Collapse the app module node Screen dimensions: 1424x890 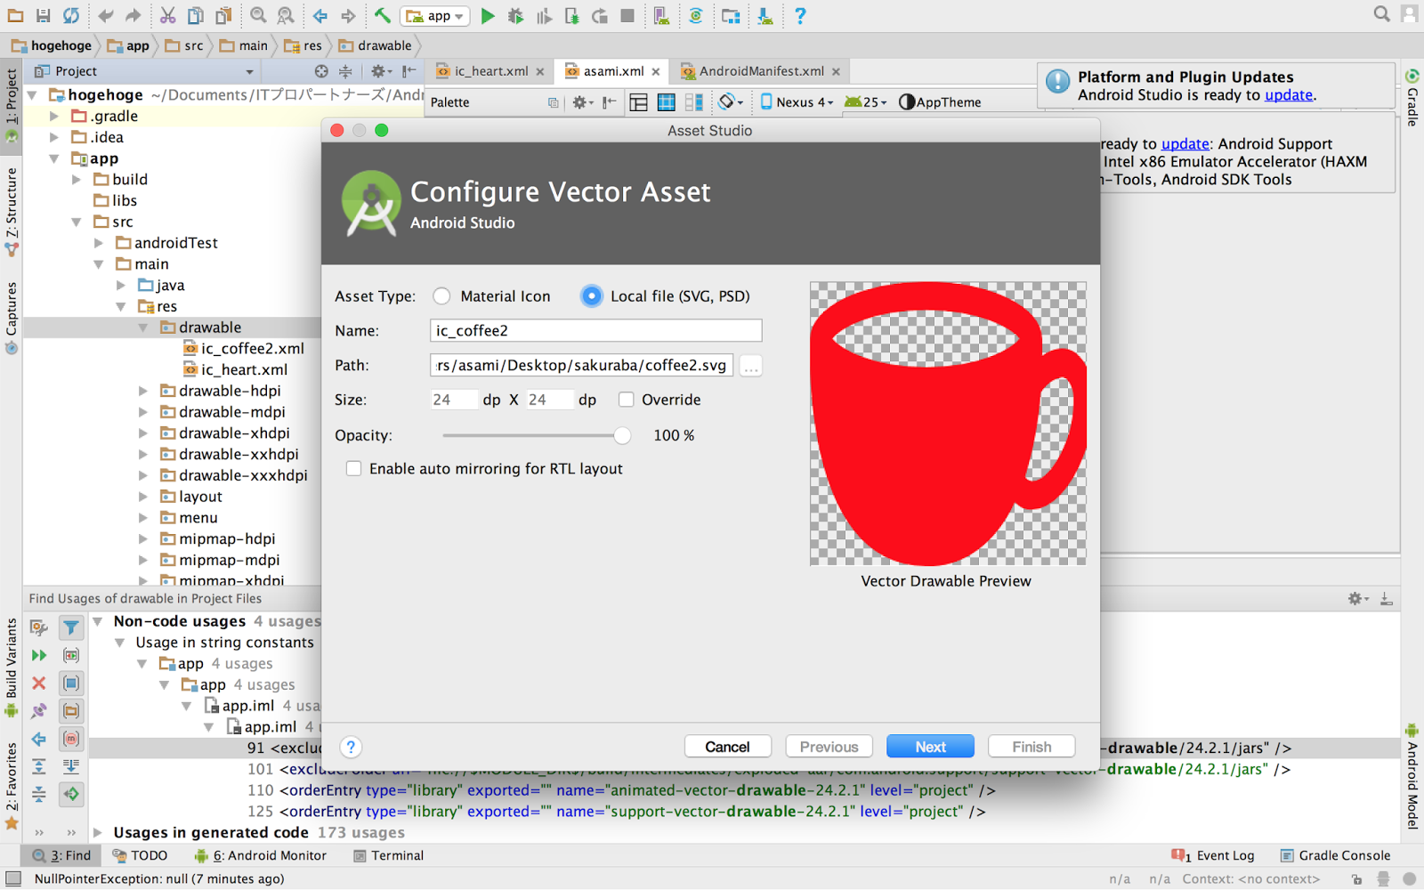54,158
